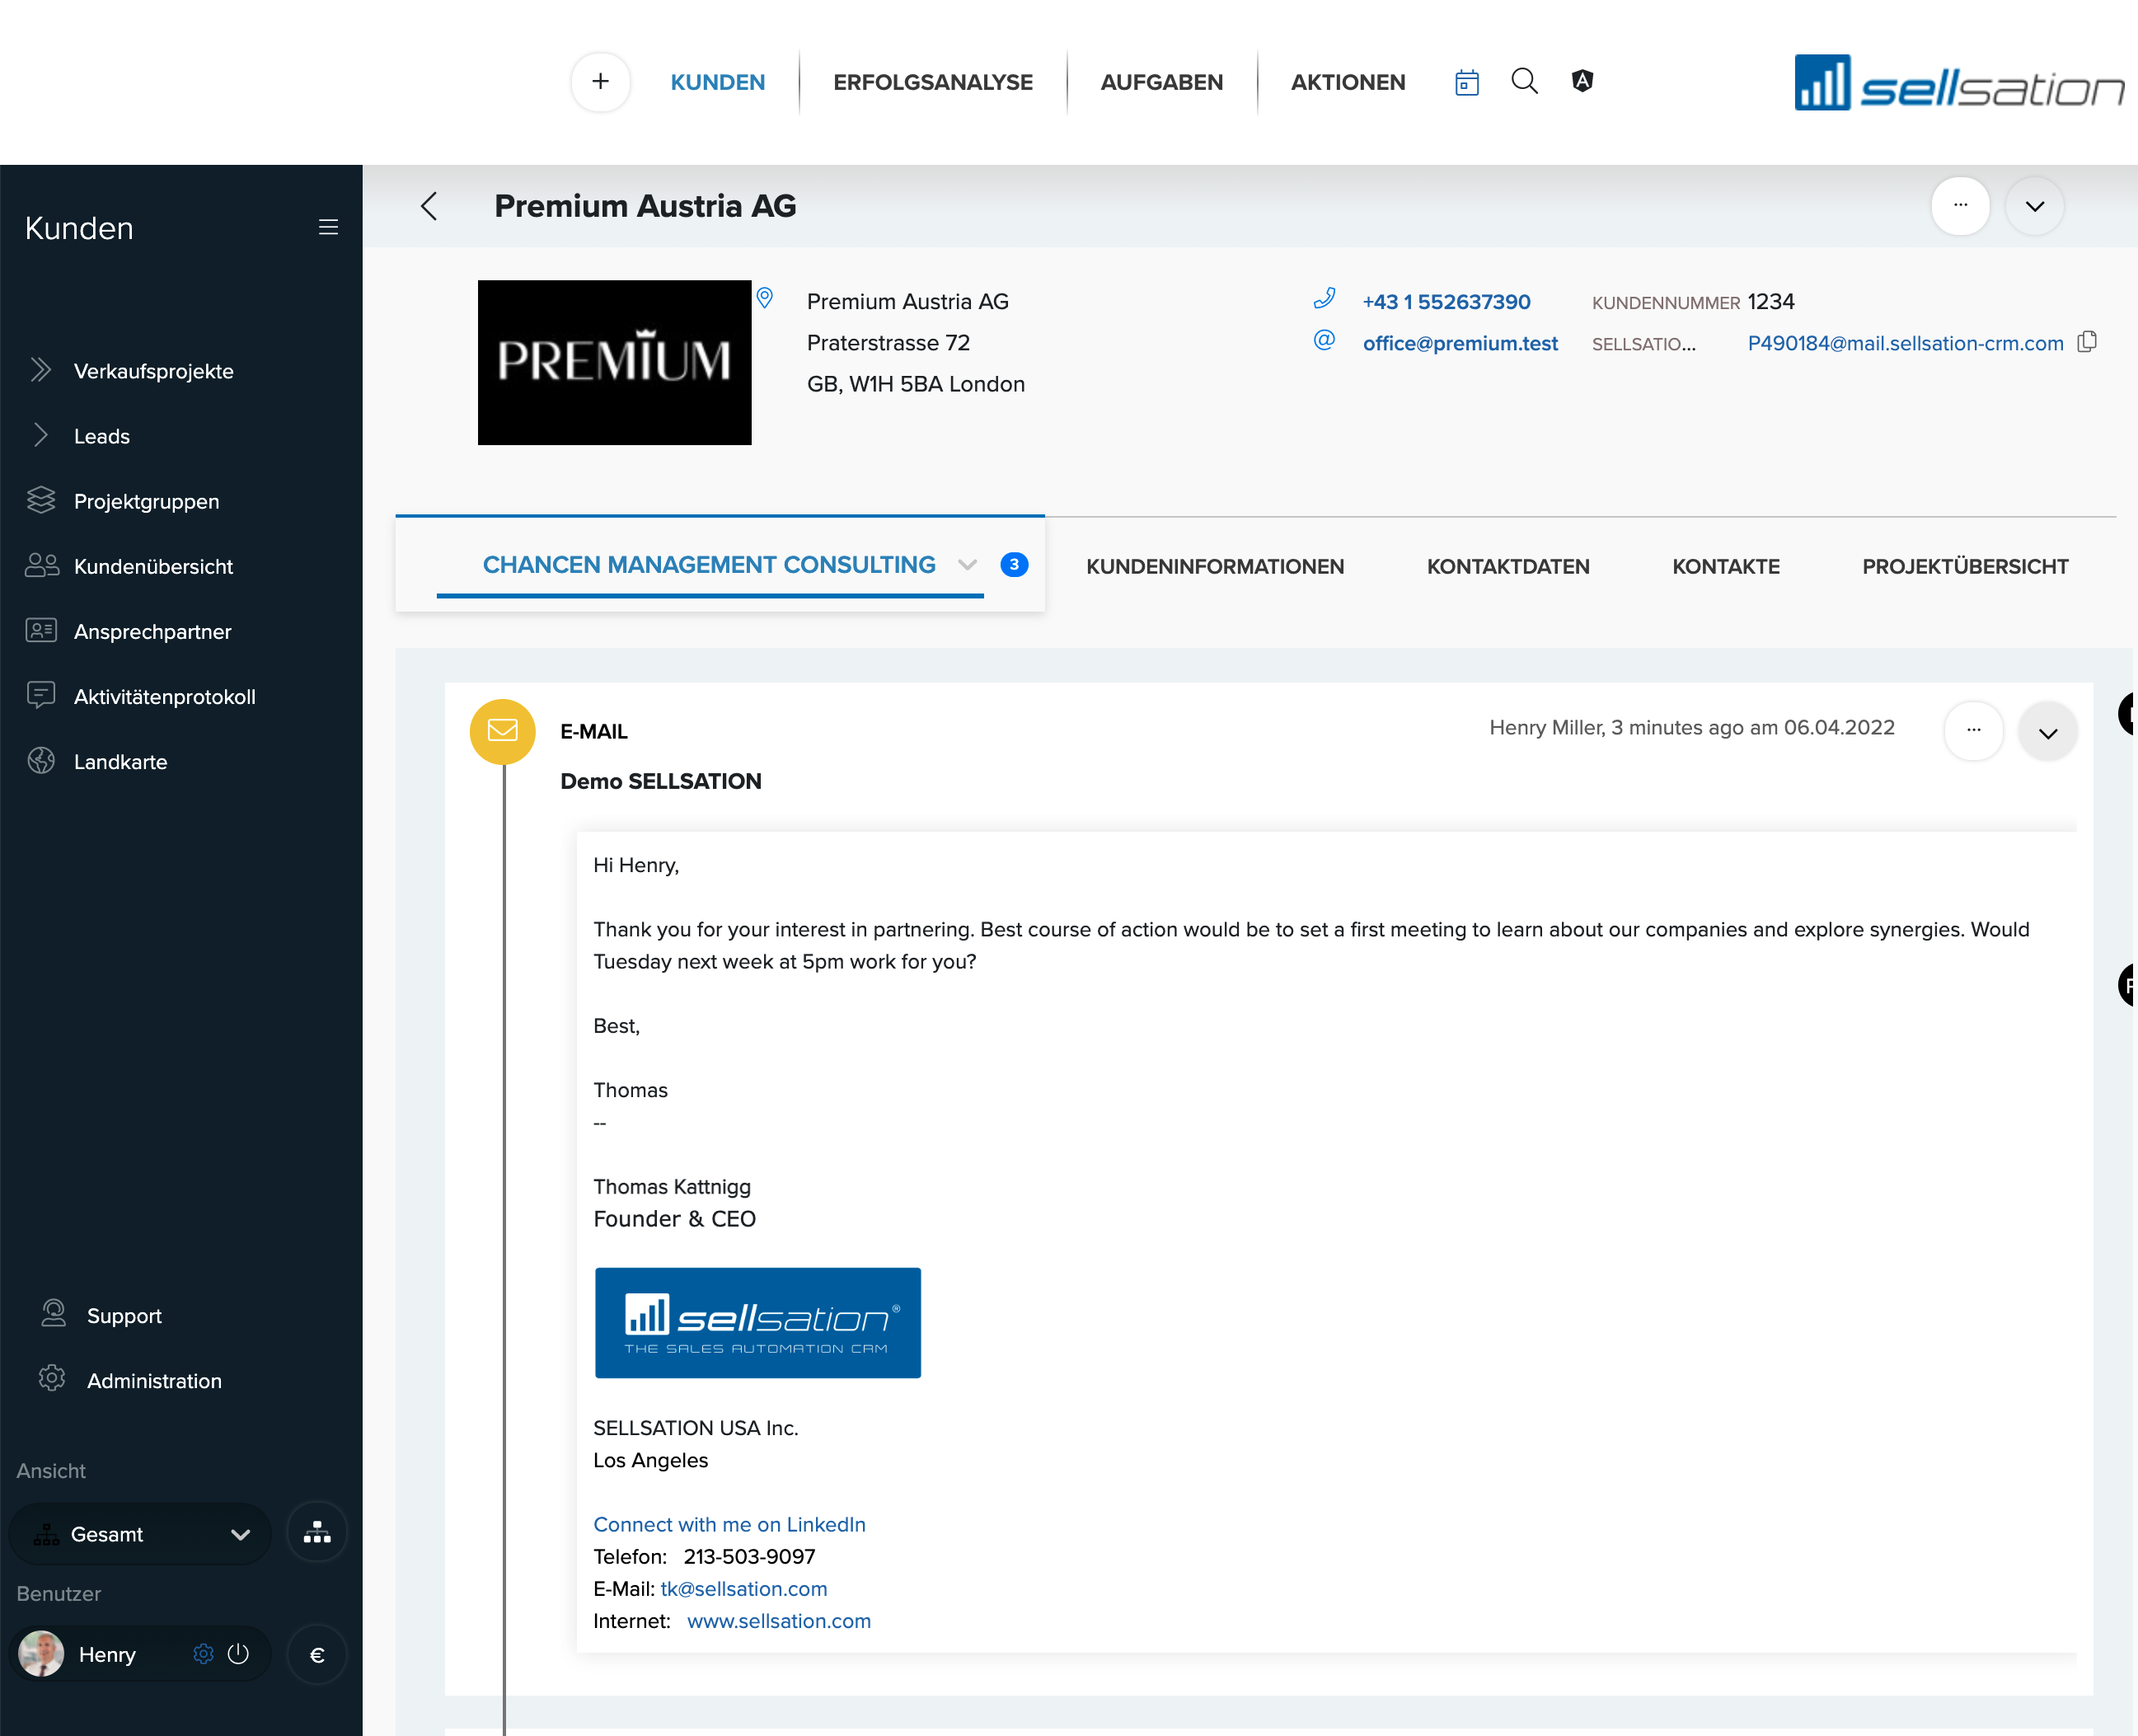
Task: Click the PREMIUM company logo image
Action: click(614, 362)
